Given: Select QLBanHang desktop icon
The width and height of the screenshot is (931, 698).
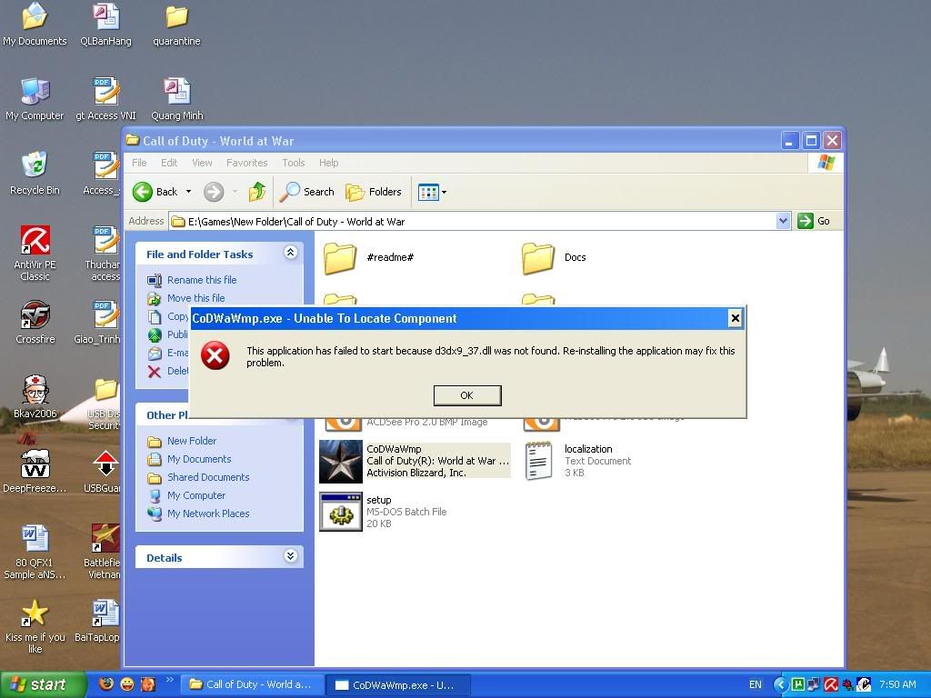Looking at the screenshot, I should [105, 25].
